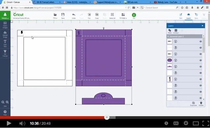The width and height of the screenshot is (210, 128).
Task: Hide the first layer with eye icon
Action: (200, 41)
